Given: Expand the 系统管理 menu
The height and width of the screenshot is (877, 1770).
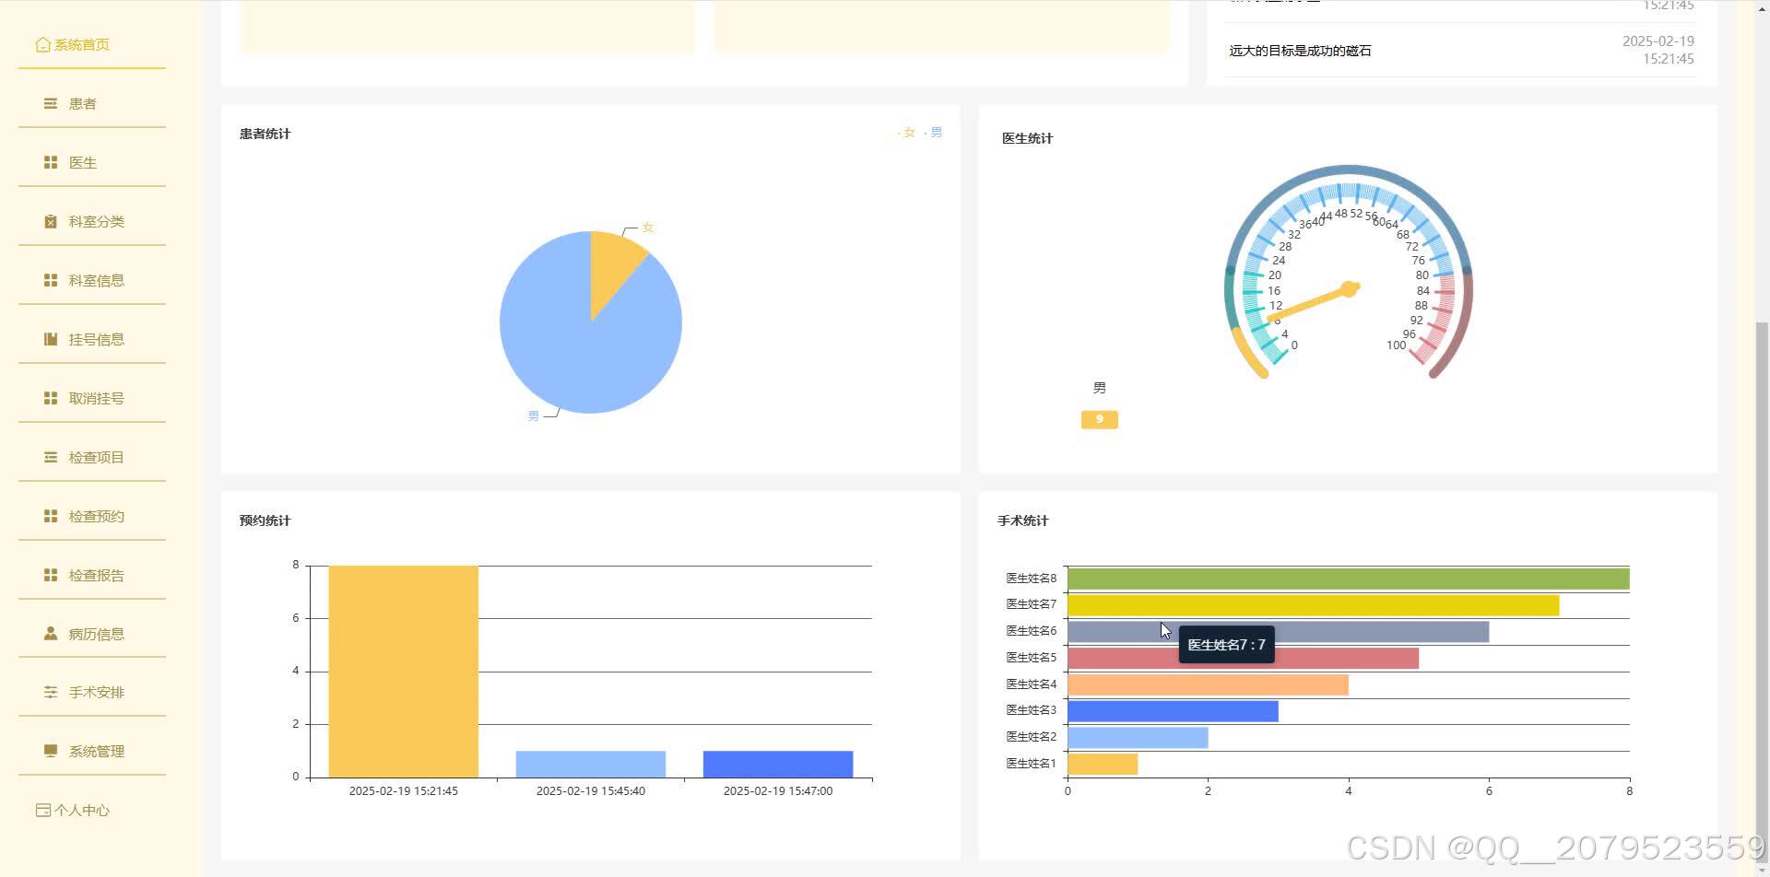Looking at the screenshot, I should (91, 752).
